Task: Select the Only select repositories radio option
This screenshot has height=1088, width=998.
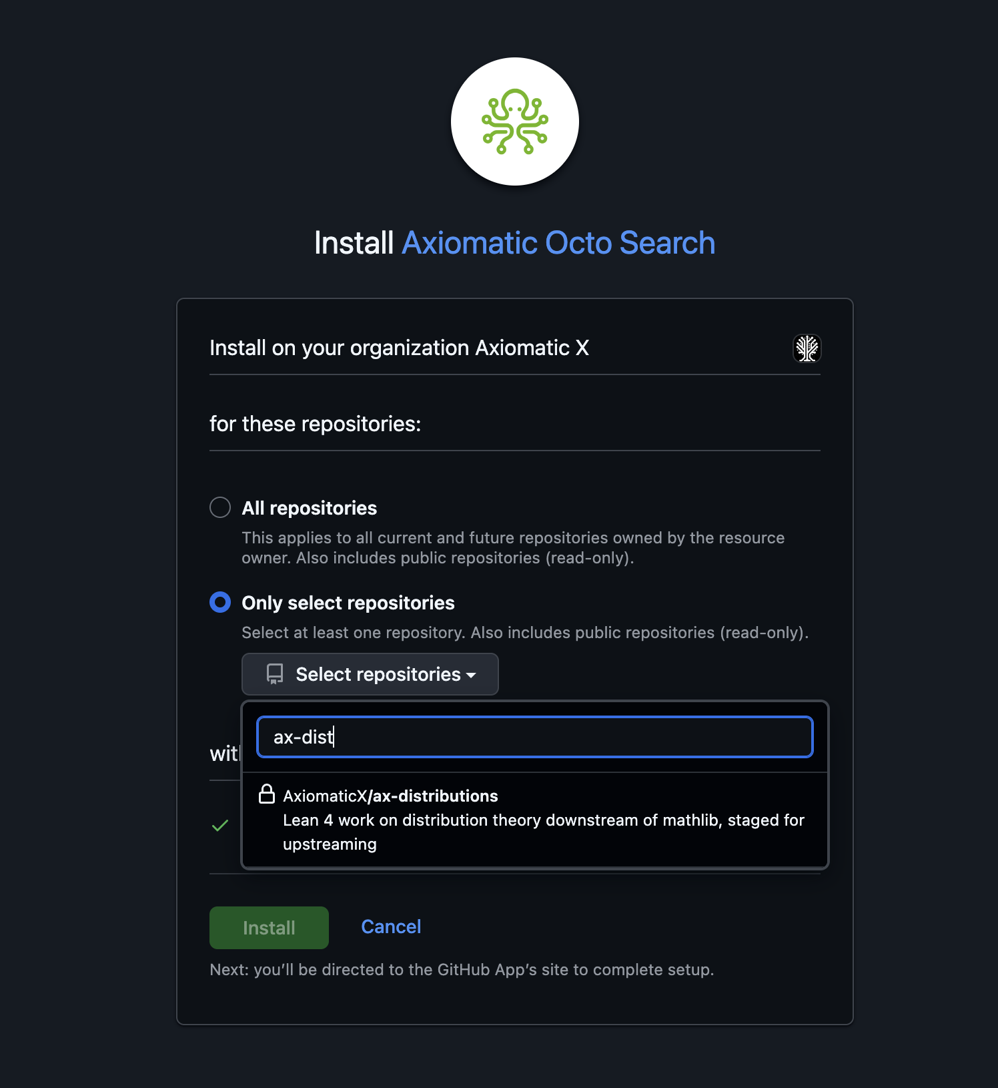Action: coord(220,602)
